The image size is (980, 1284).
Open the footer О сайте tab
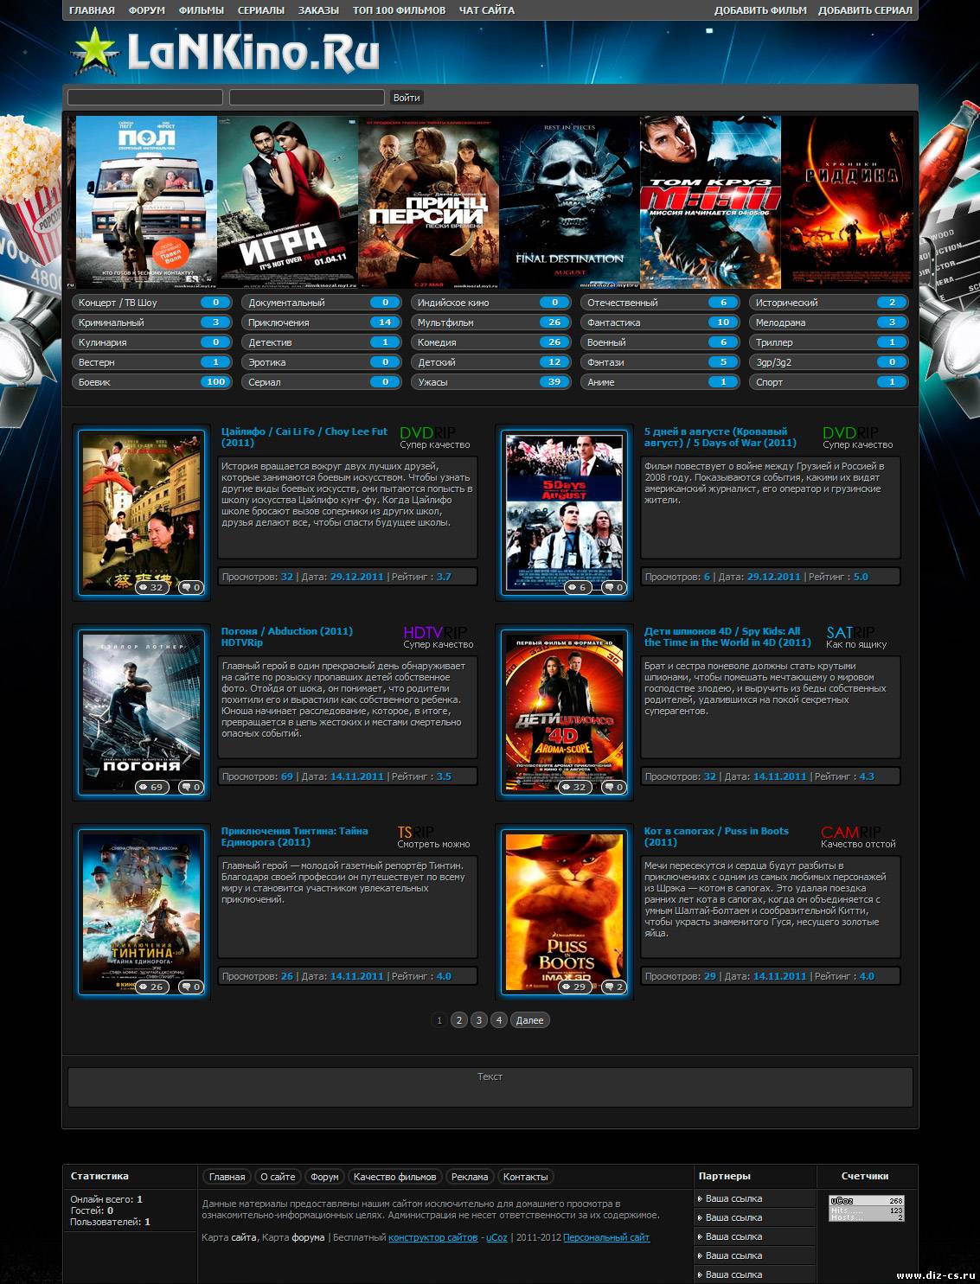(x=278, y=1177)
